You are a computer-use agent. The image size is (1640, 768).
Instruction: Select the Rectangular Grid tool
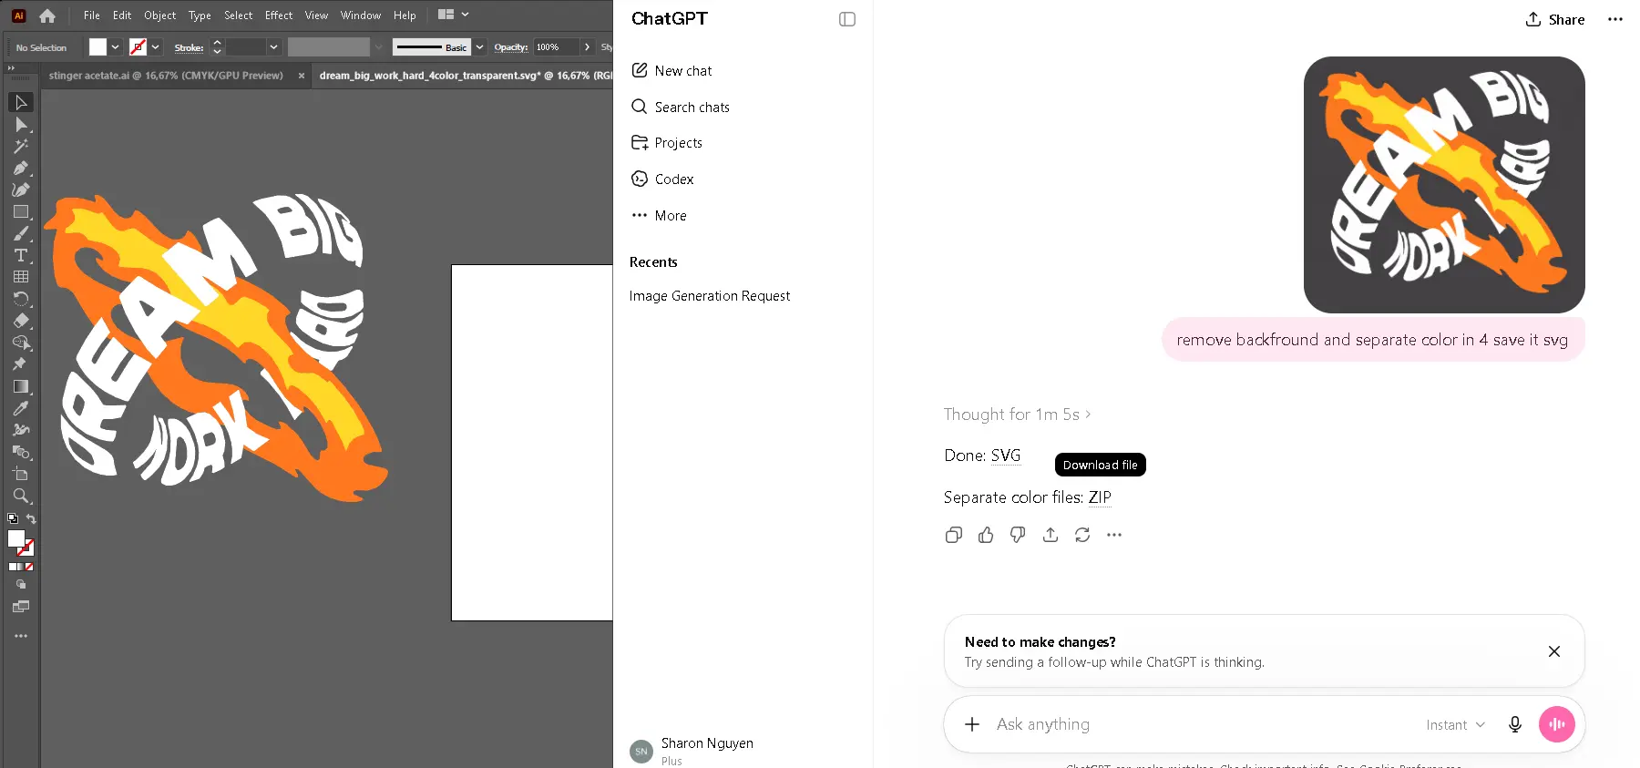point(21,277)
